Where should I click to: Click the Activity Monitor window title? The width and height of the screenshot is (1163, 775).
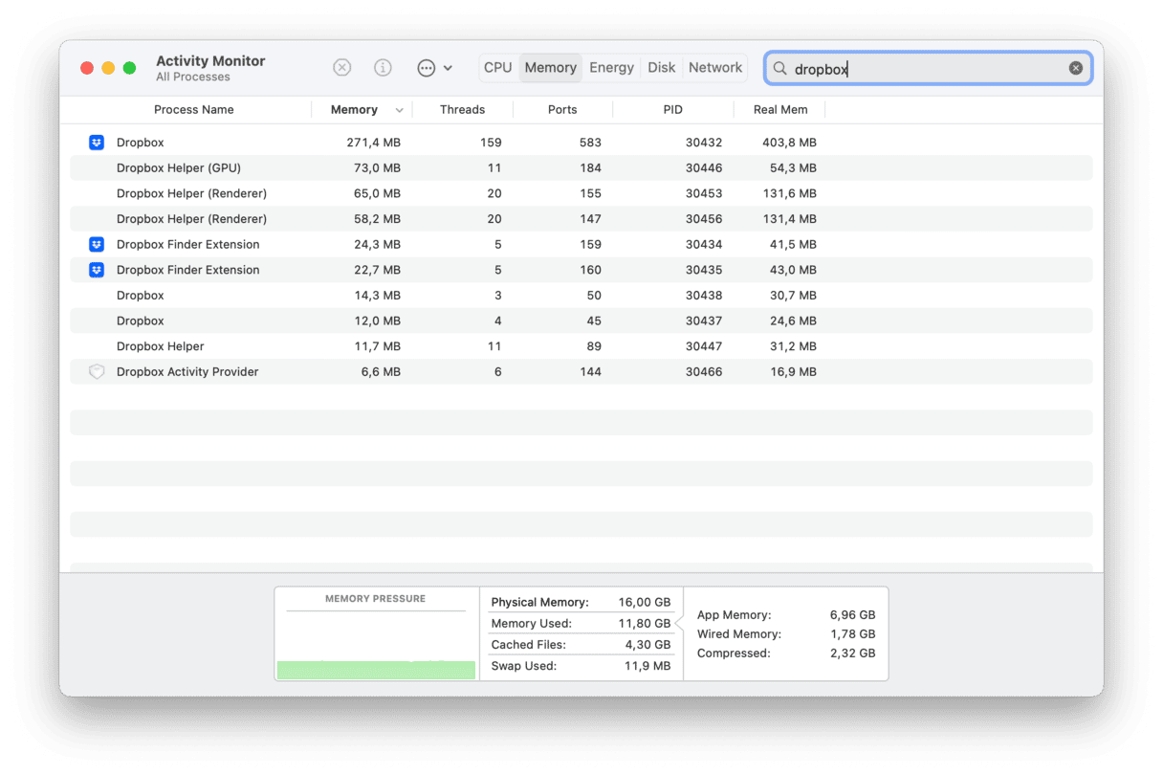(x=210, y=61)
